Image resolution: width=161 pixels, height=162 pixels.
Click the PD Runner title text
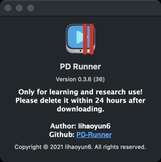click(80, 67)
